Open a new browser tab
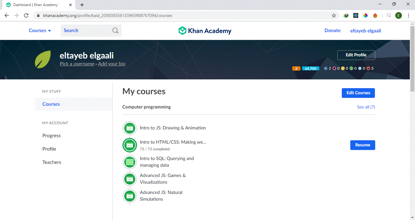Image resolution: width=415 pixels, height=220 pixels. tap(82, 5)
